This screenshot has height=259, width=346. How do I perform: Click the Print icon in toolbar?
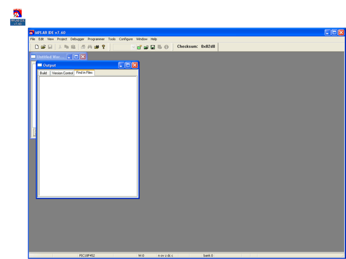point(83,47)
